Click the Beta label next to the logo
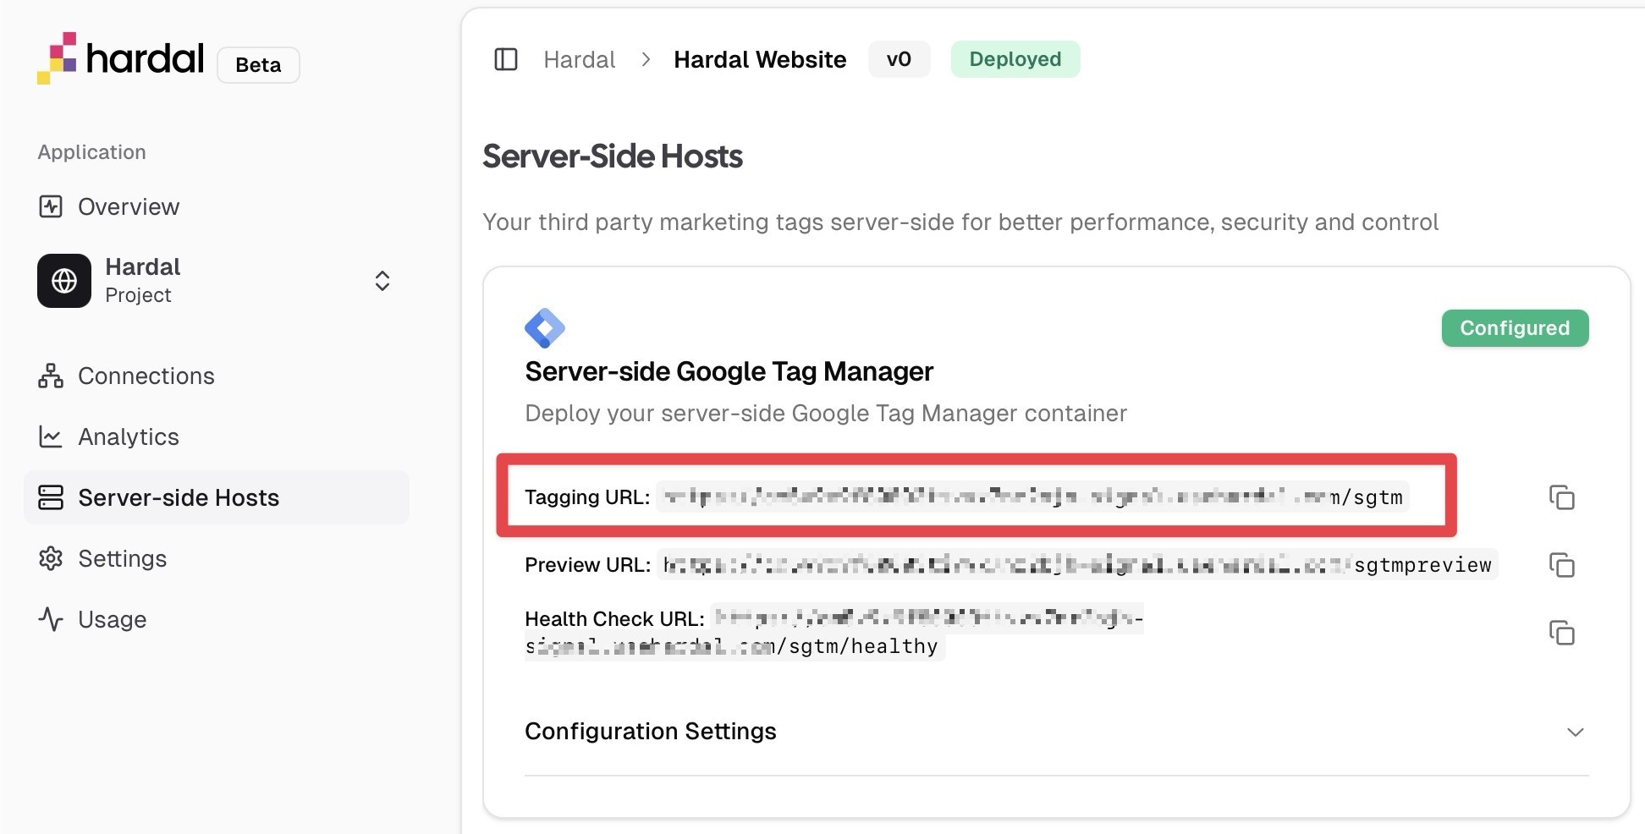The width and height of the screenshot is (1645, 834). click(x=258, y=64)
